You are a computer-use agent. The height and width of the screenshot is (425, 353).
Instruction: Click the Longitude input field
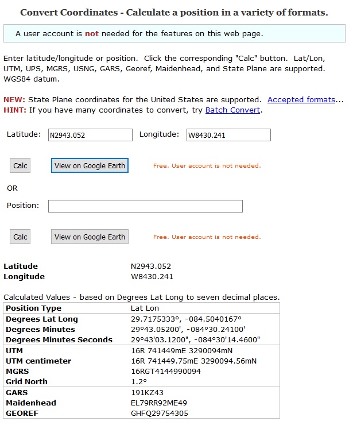(x=228, y=135)
